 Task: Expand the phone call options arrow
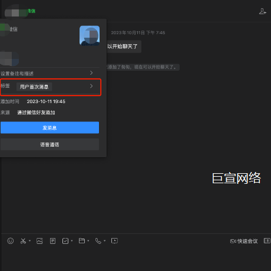click(x=105, y=241)
